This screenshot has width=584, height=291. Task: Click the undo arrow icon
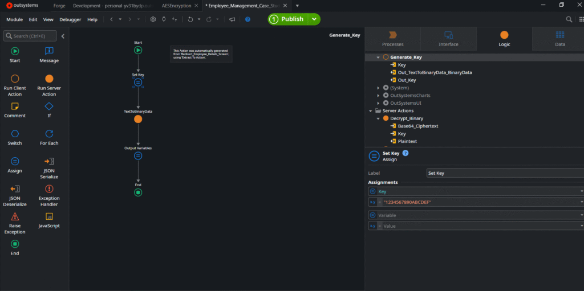[190, 19]
